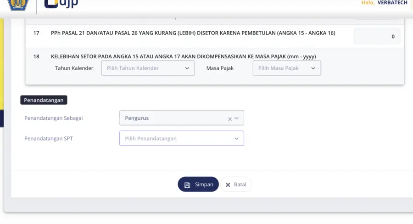Click the floppy disk icon on Simpan
This screenshot has width=413, height=224.
(187, 185)
